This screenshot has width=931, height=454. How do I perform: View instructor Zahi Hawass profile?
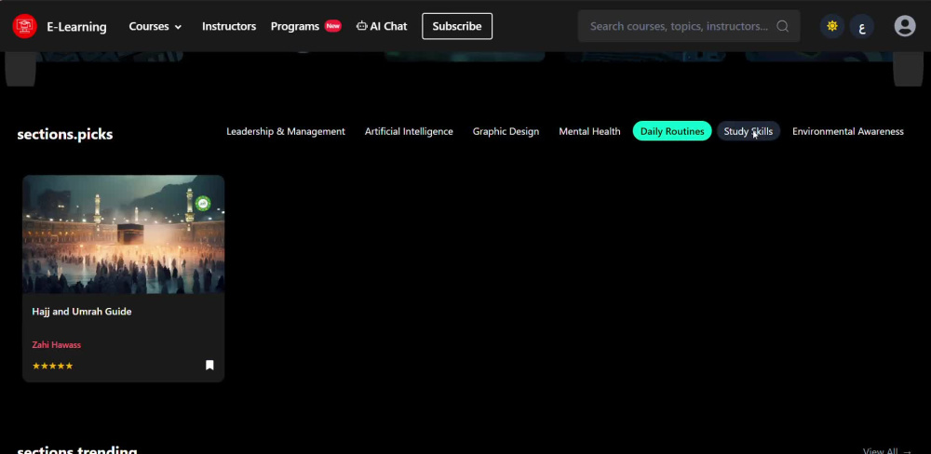[57, 345]
